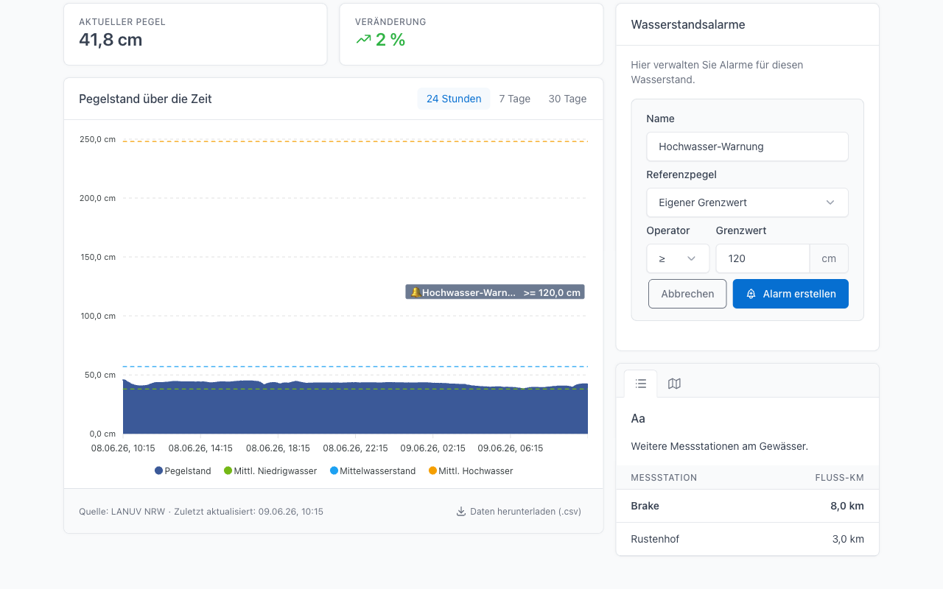
Task: Toggle Mittelwasserstand legend entry
Action: pyautogui.click(x=373, y=470)
